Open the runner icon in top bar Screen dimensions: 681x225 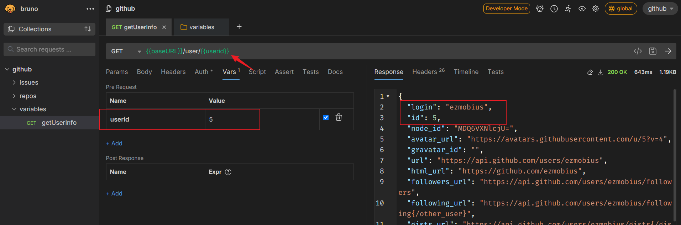coord(568,9)
